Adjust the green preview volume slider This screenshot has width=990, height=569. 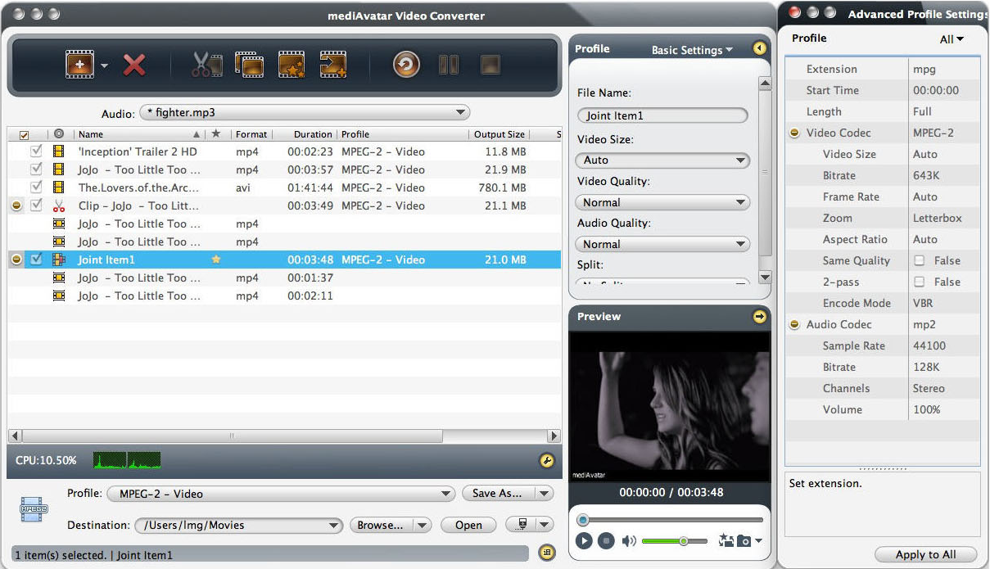click(x=676, y=541)
